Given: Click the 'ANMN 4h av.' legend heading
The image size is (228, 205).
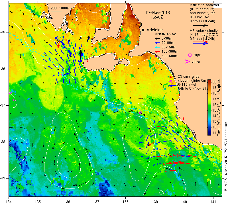Looking at the screenshot, I should 166,34.
